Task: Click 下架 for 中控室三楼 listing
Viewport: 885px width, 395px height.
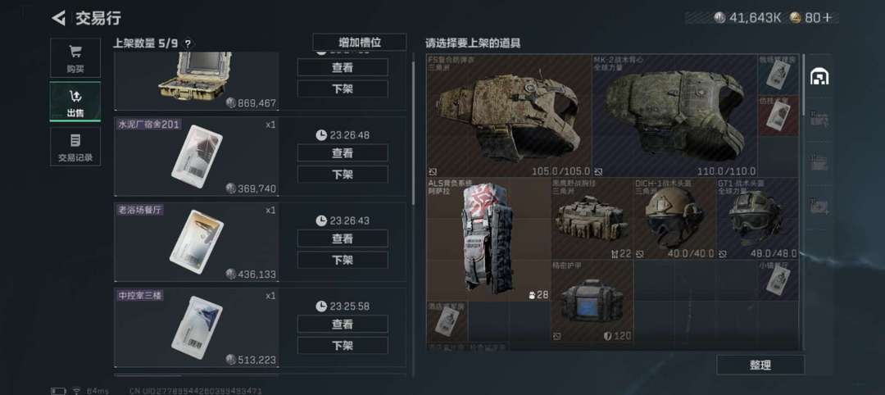Action: (343, 345)
